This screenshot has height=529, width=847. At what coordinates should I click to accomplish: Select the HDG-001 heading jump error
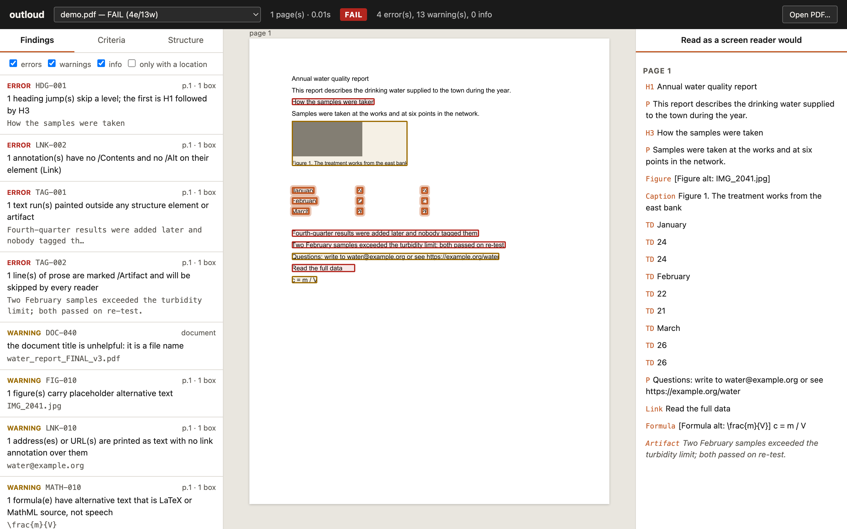point(111,105)
